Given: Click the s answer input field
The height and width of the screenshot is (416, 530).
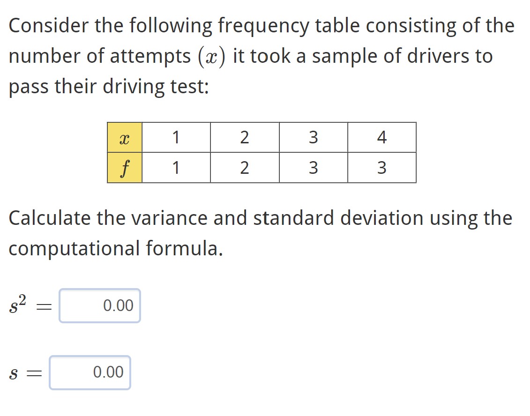Looking at the screenshot, I should pos(90,373).
